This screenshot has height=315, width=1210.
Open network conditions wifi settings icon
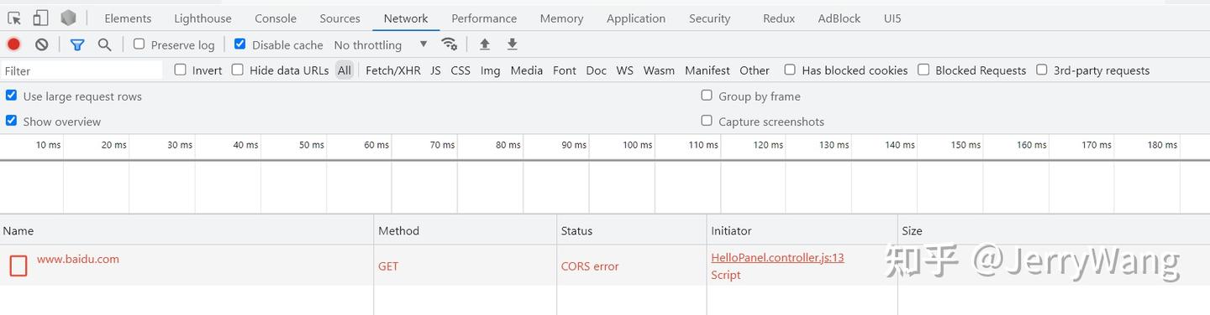point(450,44)
